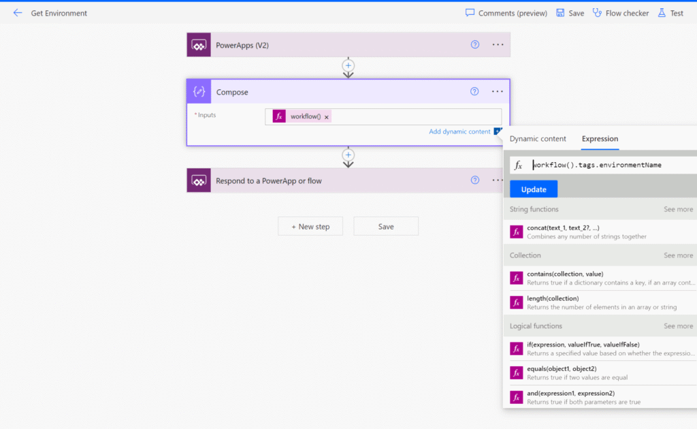Select the workflow() expression token
Viewport: 697px width, 429px height.
302,116
